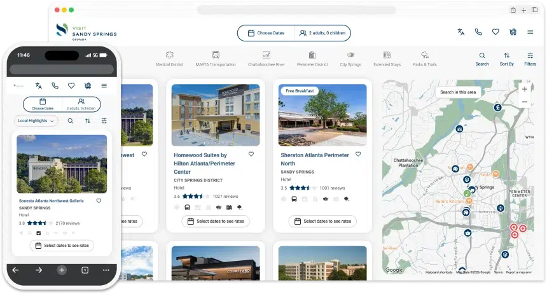Select the Medical District category

point(170,59)
